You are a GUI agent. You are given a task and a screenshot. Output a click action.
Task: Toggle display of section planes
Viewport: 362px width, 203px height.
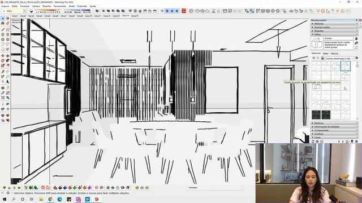pyautogui.click(x=167, y=11)
